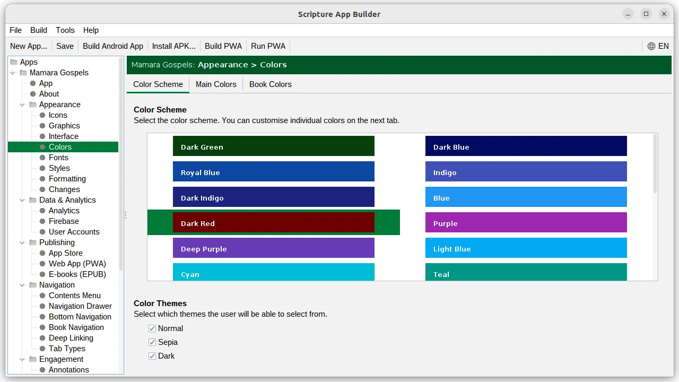
Task: Select the Web App (PWA) tree item
Action: coord(77,264)
